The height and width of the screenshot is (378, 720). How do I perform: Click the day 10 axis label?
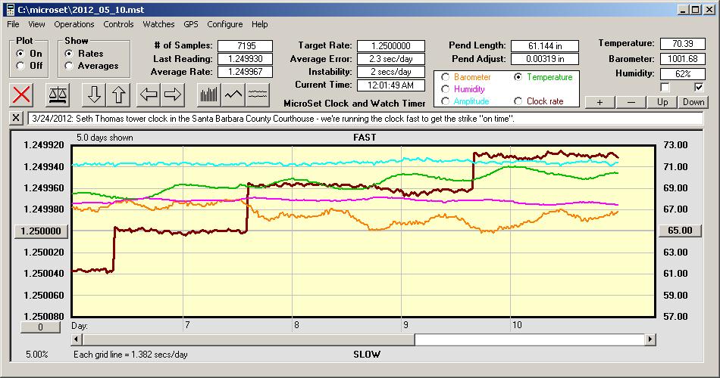coord(517,325)
